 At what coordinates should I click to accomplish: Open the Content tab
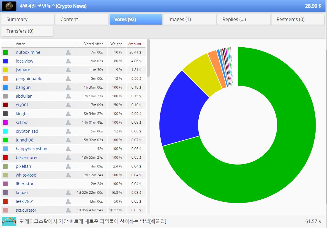point(82,19)
